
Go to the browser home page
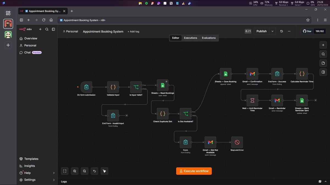point(51,20)
